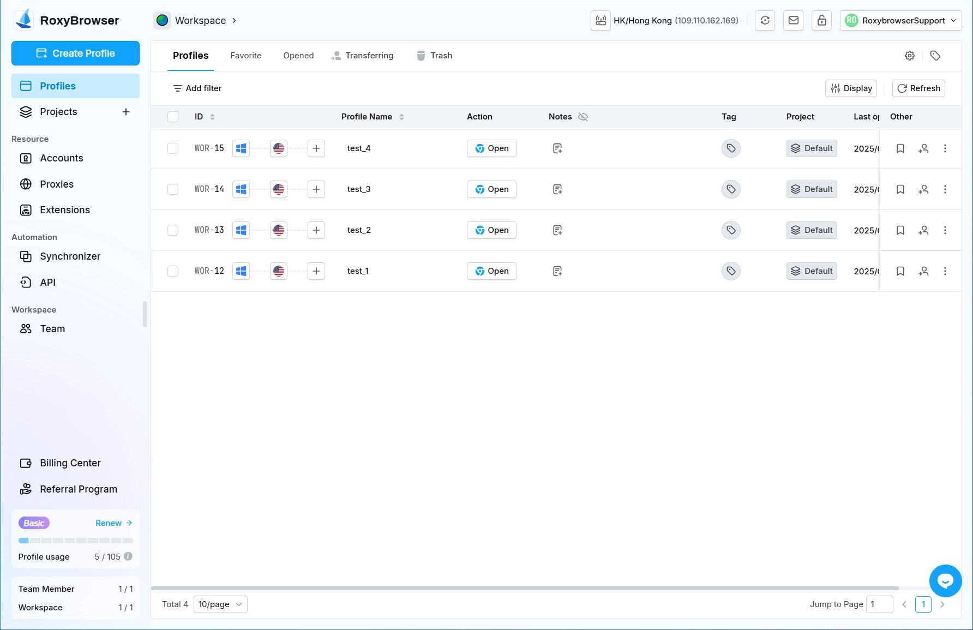This screenshot has width=973, height=630.
Task: Open the settings gear above the table
Action: (910, 56)
